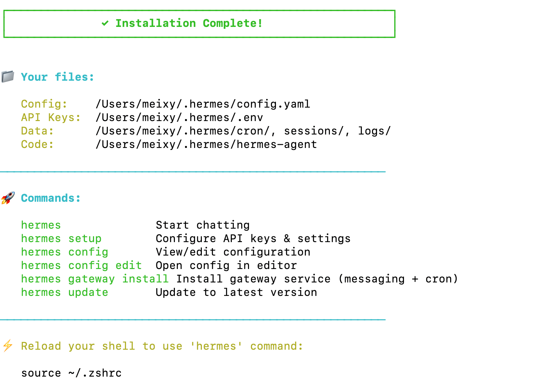Click the 'Commands:' heading
The image size is (560, 384).
[51, 198]
